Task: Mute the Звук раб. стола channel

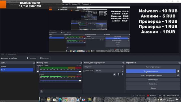Action: [38, 71]
